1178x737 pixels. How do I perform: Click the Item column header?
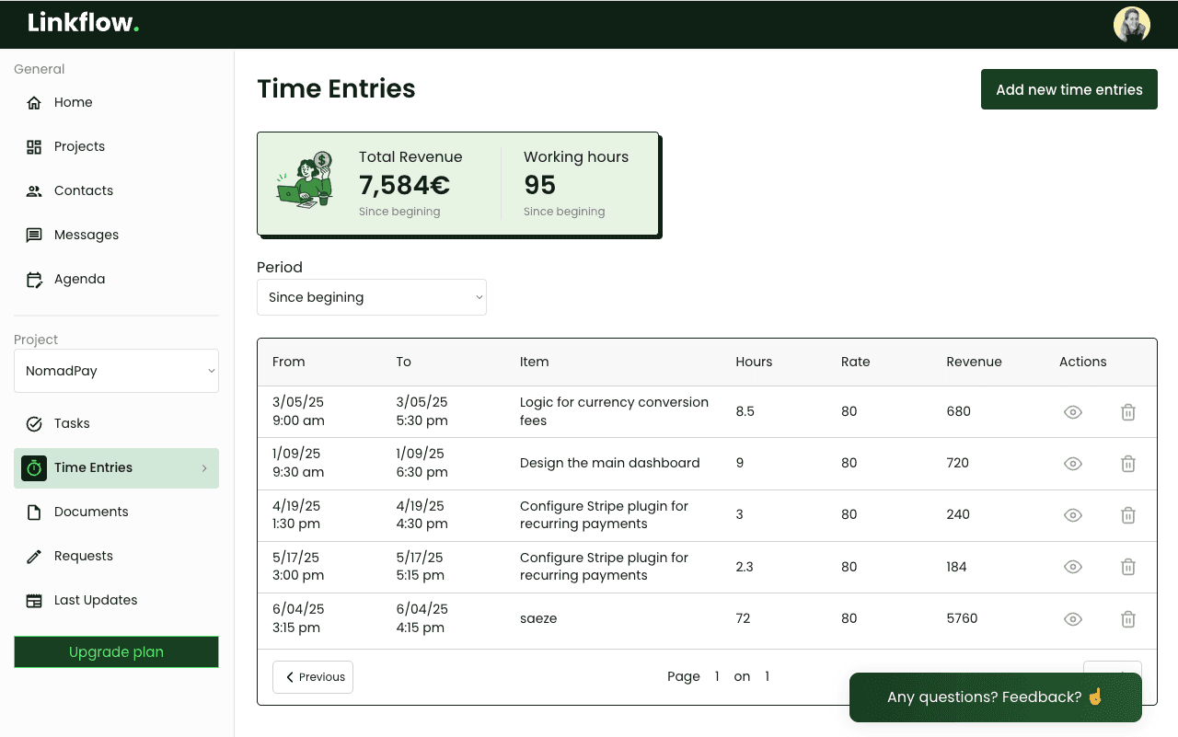point(534,362)
